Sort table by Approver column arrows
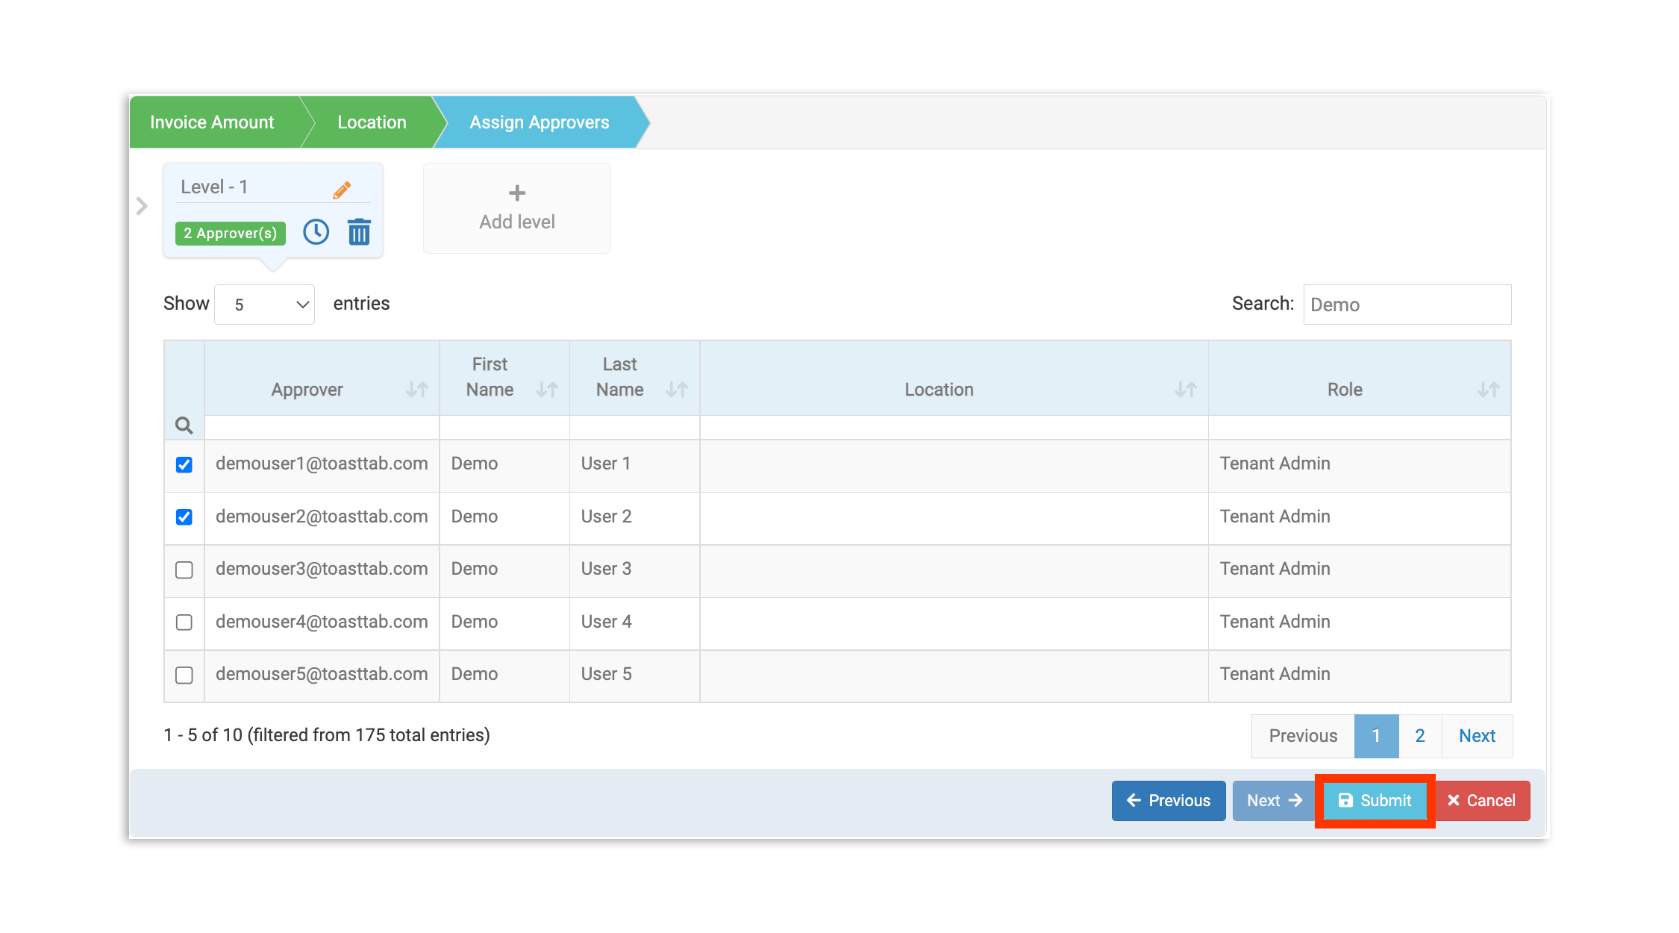 tap(417, 390)
